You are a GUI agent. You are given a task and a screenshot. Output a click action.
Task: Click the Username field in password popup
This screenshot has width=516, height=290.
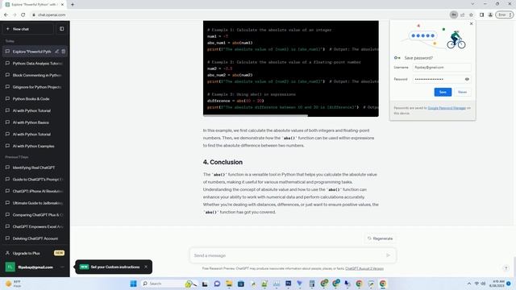(442, 68)
